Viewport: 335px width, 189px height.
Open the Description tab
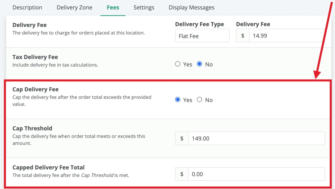(27, 7)
